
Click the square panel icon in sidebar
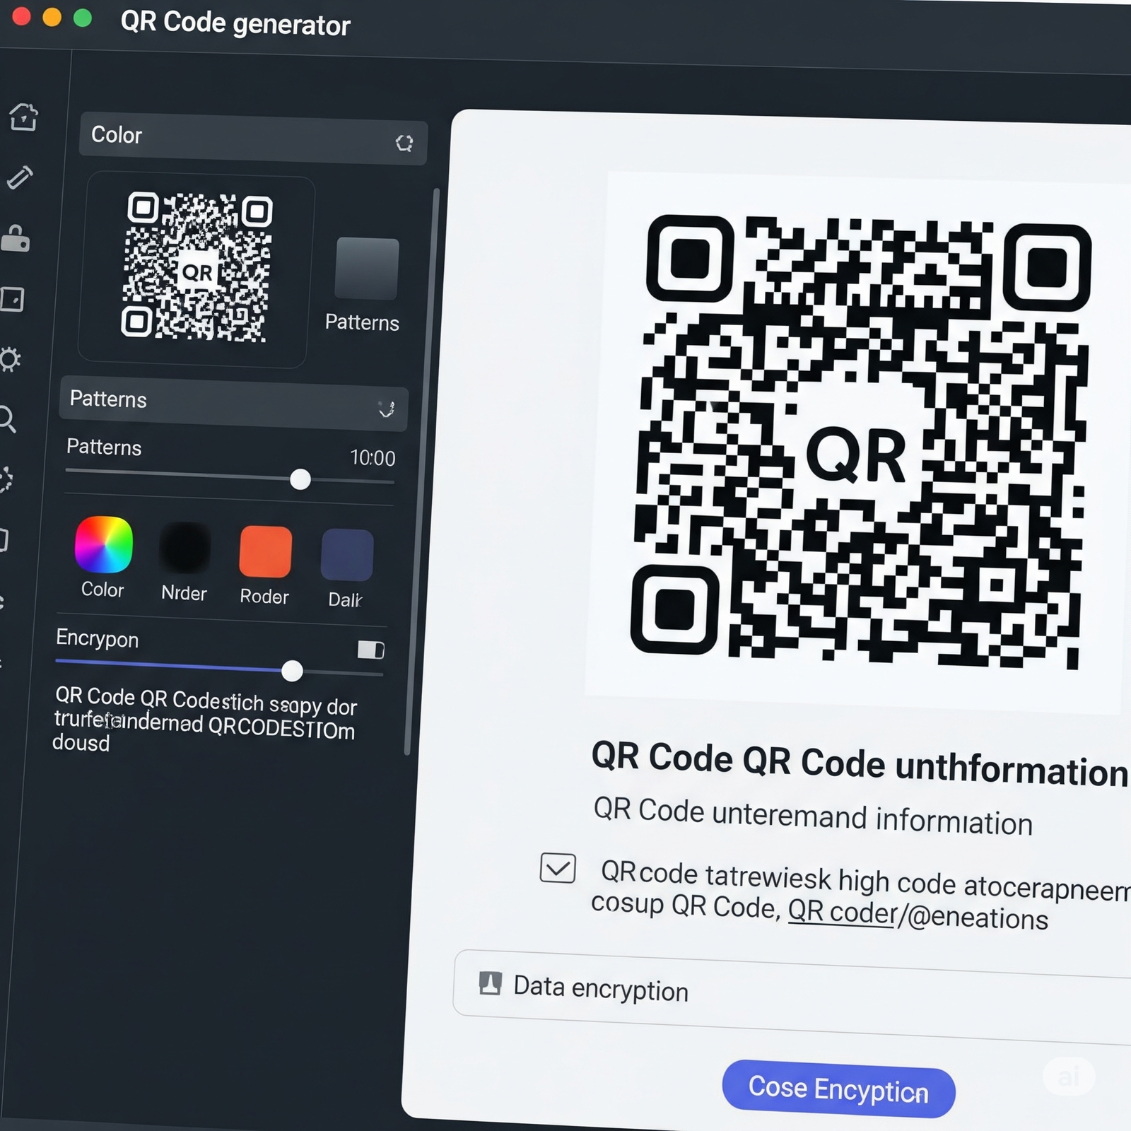point(12,299)
